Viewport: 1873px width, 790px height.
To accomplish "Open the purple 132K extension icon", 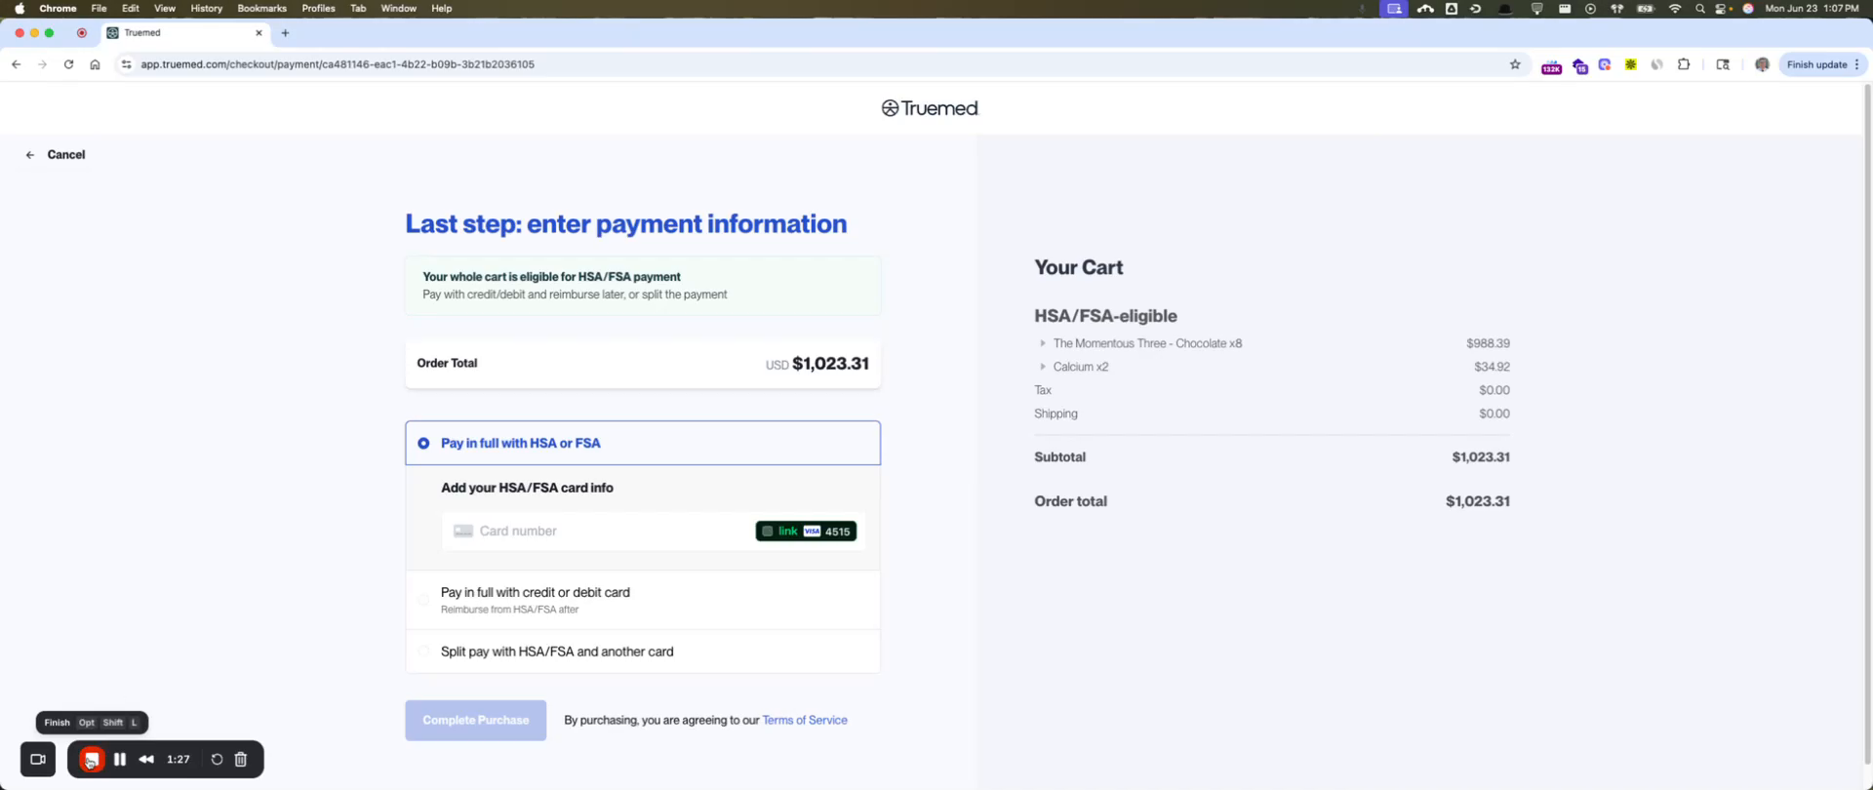I will point(1551,65).
